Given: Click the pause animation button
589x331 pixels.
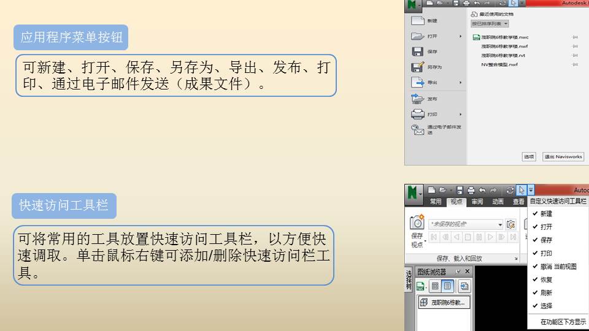Looking at the screenshot, I should click(x=479, y=237).
